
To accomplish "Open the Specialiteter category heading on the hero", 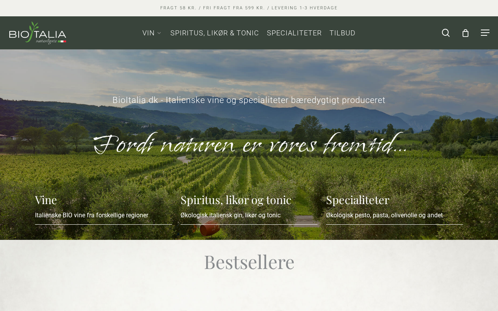I will [358, 200].
